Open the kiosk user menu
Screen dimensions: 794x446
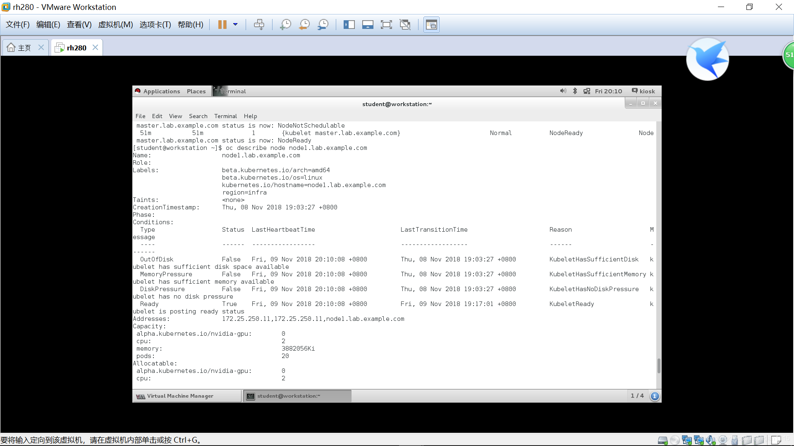(x=643, y=91)
